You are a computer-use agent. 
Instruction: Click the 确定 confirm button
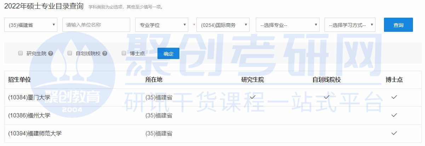coord(168,53)
